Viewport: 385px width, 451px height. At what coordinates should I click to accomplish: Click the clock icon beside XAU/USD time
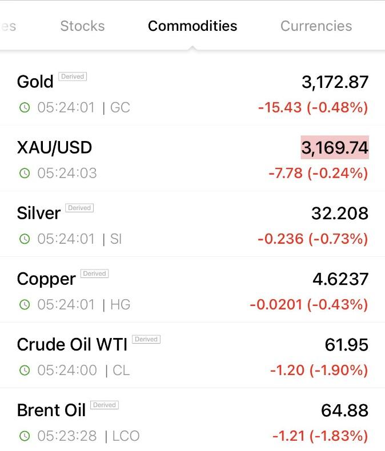tap(25, 173)
